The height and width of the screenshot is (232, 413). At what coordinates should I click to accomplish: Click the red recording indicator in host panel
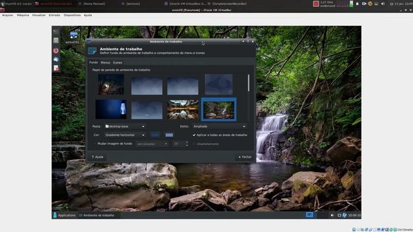pyautogui.click(x=316, y=4)
